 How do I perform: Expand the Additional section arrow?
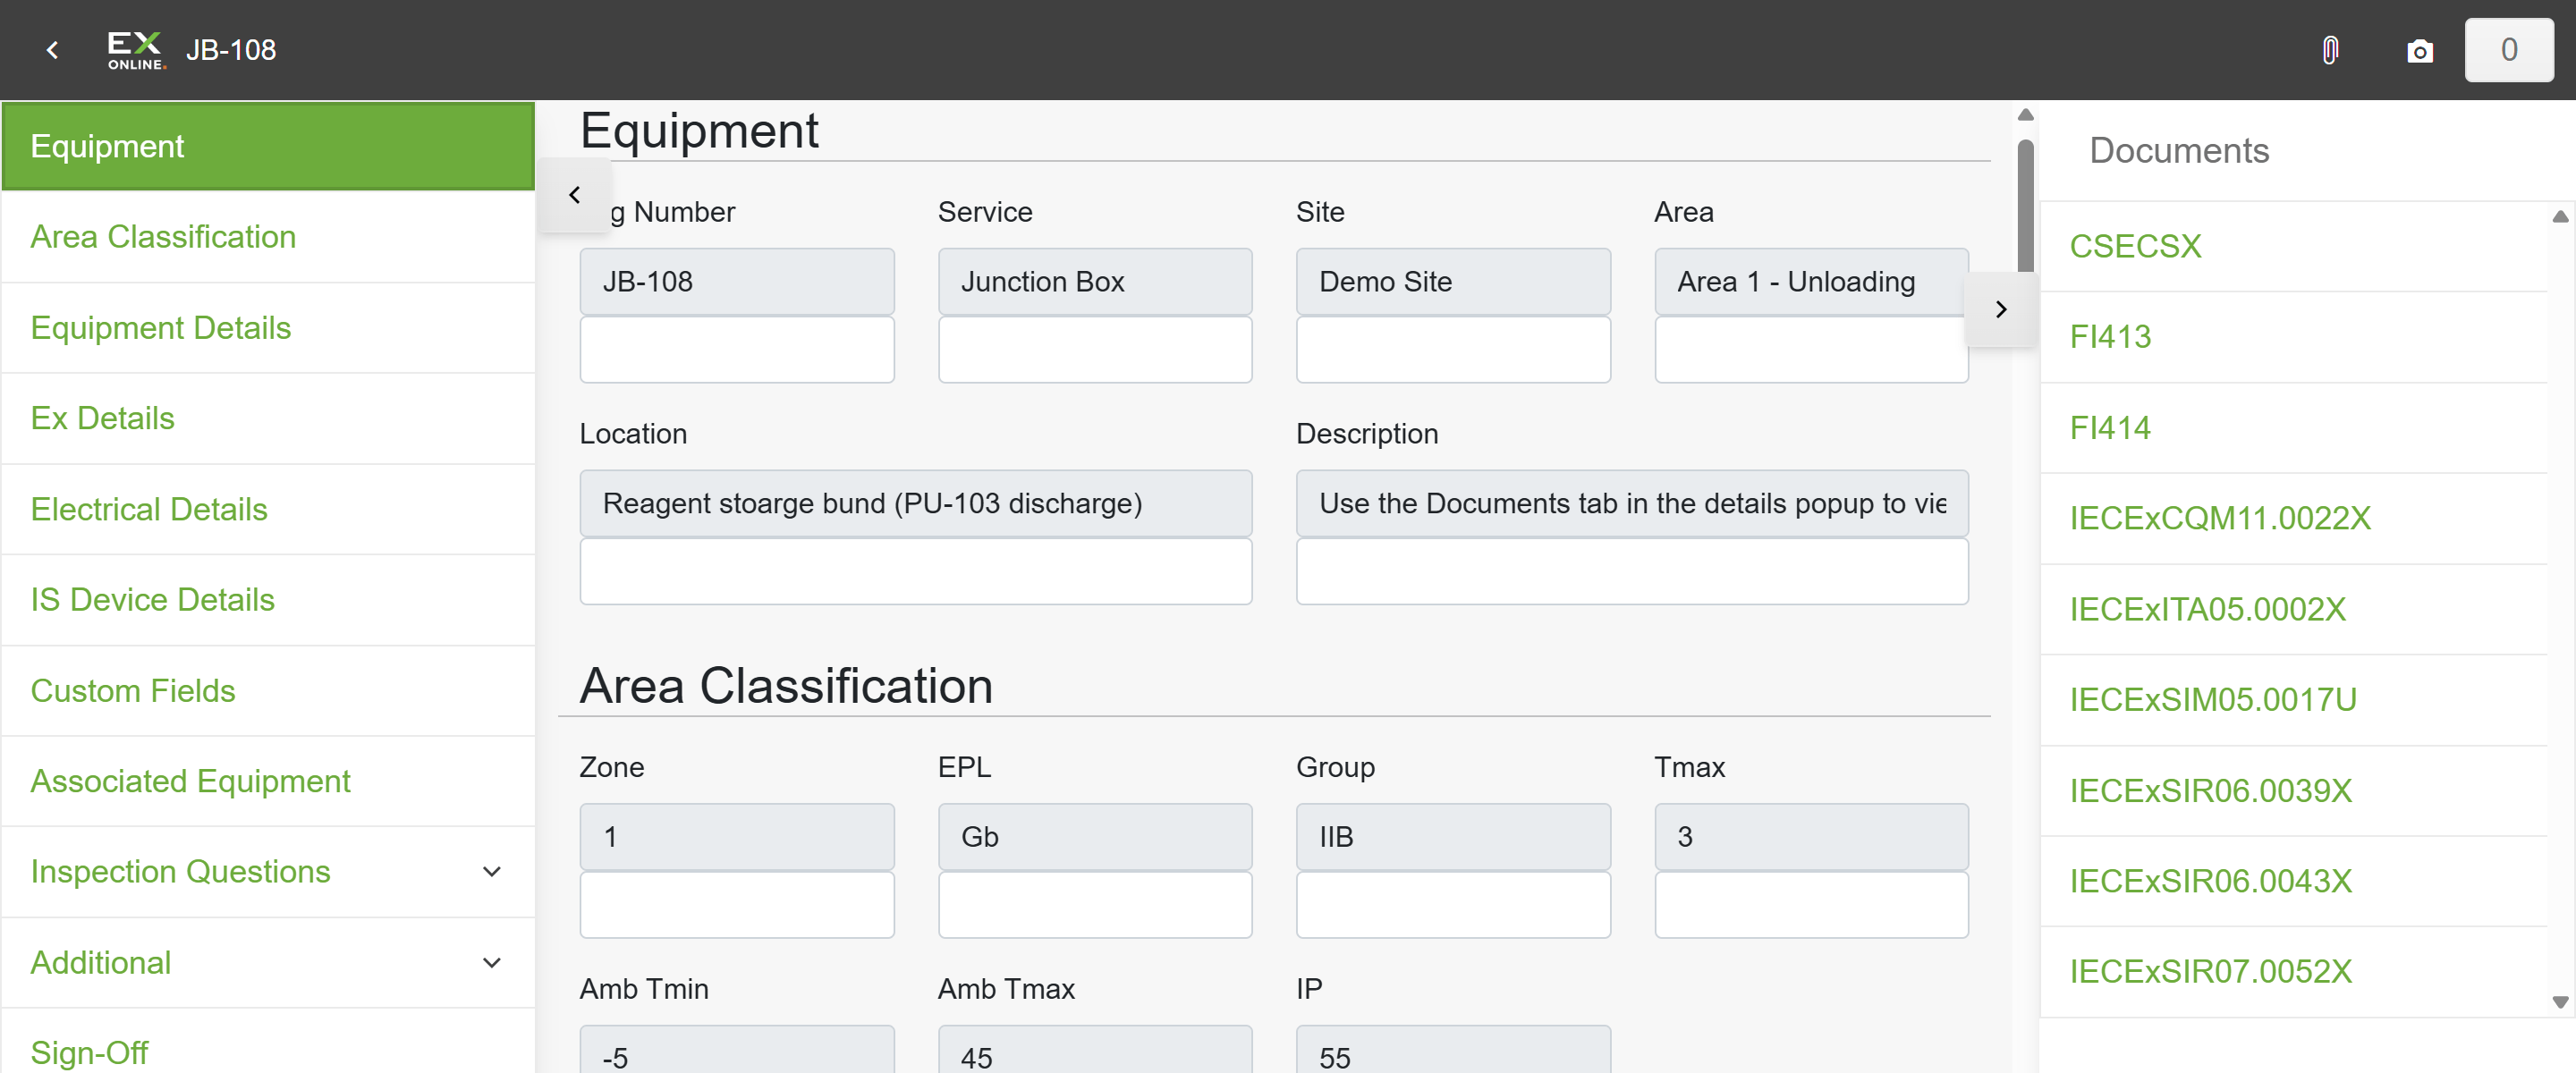coord(491,963)
